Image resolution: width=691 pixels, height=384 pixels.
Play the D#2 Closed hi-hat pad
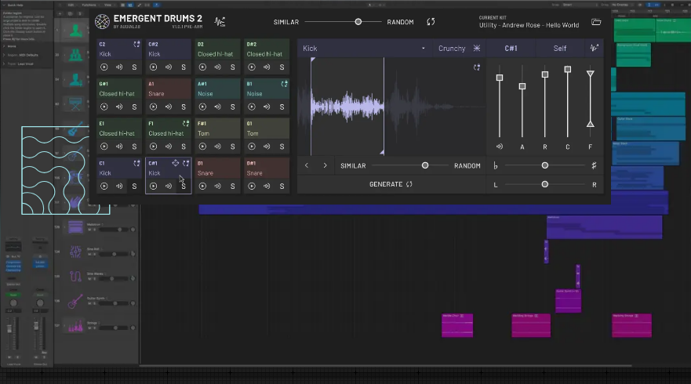click(252, 67)
